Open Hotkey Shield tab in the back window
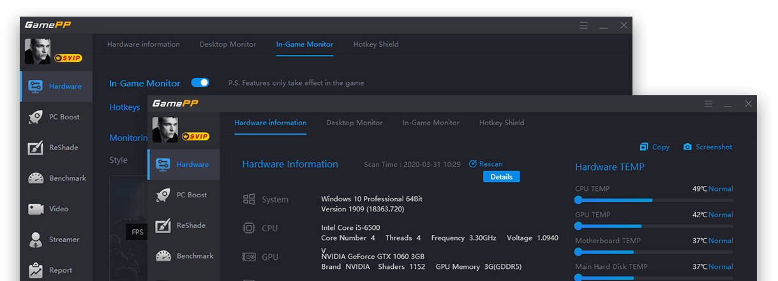 [376, 44]
